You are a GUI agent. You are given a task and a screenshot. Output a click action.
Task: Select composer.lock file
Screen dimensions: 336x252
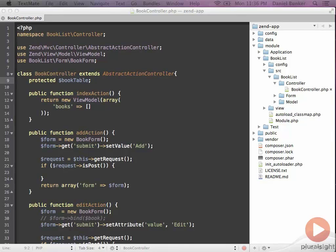pyautogui.click(x=279, y=152)
